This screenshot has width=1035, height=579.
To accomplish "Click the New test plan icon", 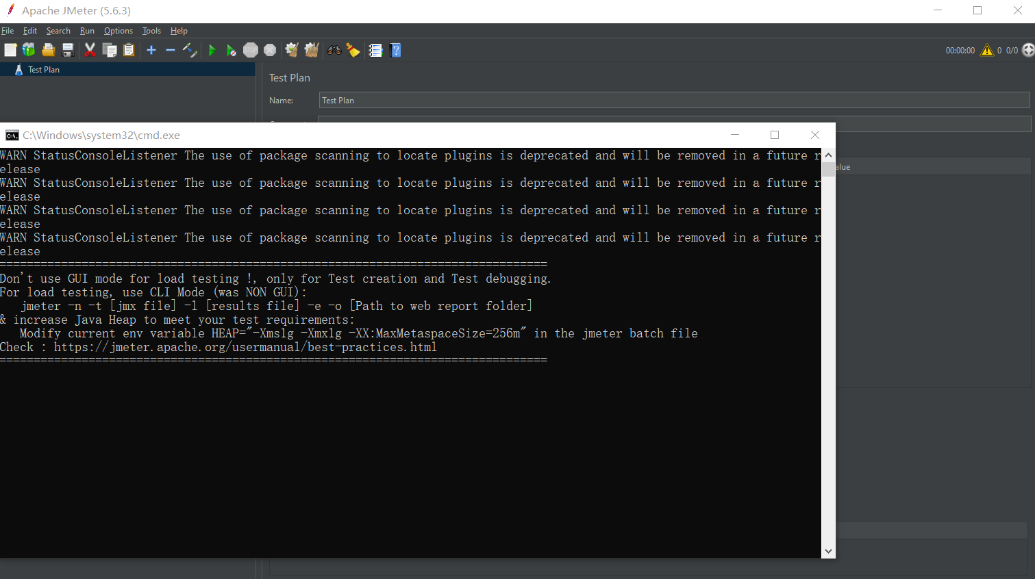I will click(x=10, y=50).
